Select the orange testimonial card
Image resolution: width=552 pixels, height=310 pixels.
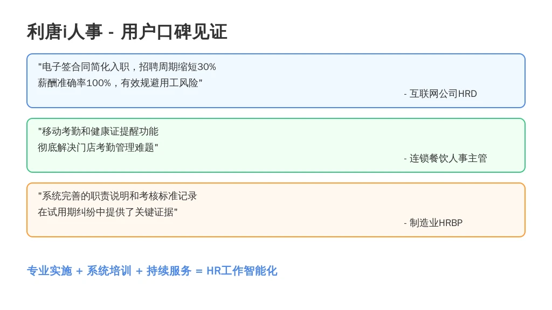point(276,210)
